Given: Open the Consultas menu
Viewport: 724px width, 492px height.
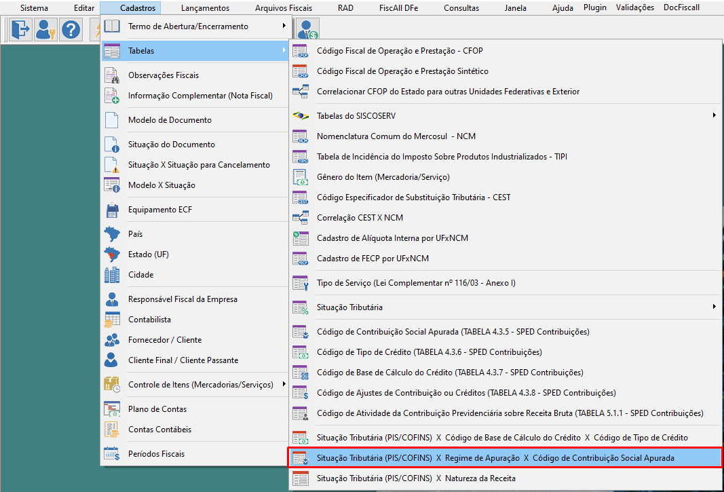Looking at the screenshot, I should click(x=461, y=8).
